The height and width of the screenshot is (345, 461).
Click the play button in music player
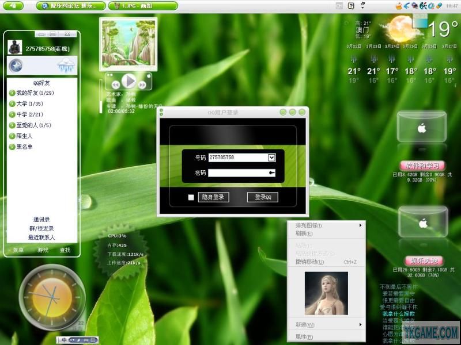129,80
